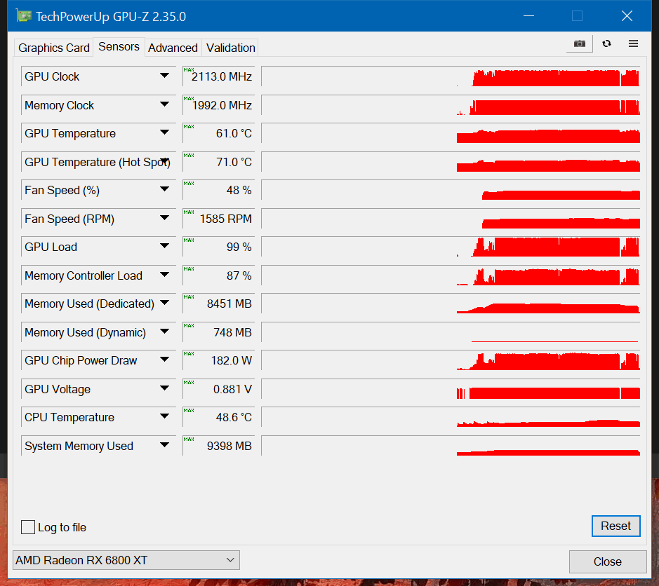Minimize the GPU-Z window
The height and width of the screenshot is (586, 659).
pos(528,16)
